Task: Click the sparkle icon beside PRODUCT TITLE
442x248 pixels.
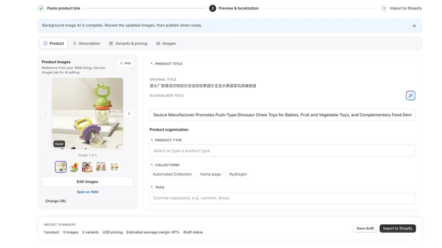Action: (x=151, y=64)
